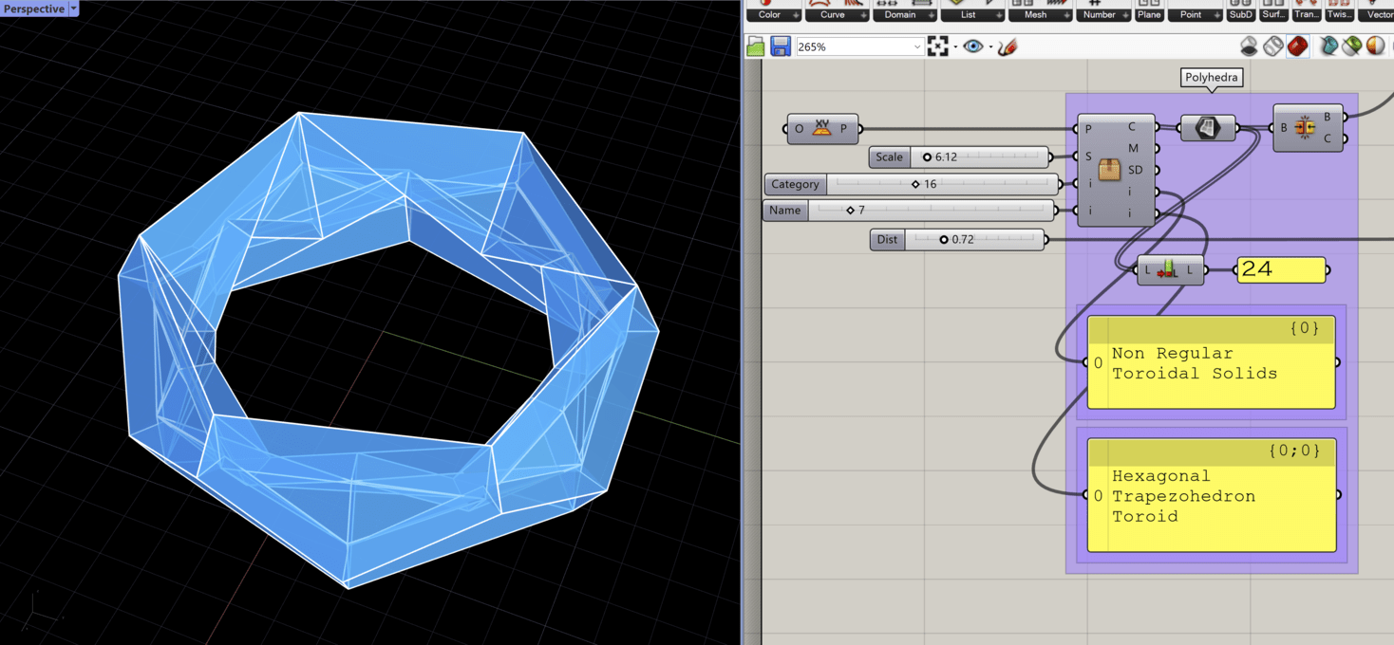Image resolution: width=1394 pixels, height=645 pixels.
Task: Toggle preview selected objects only icon
Action: [x=1329, y=46]
